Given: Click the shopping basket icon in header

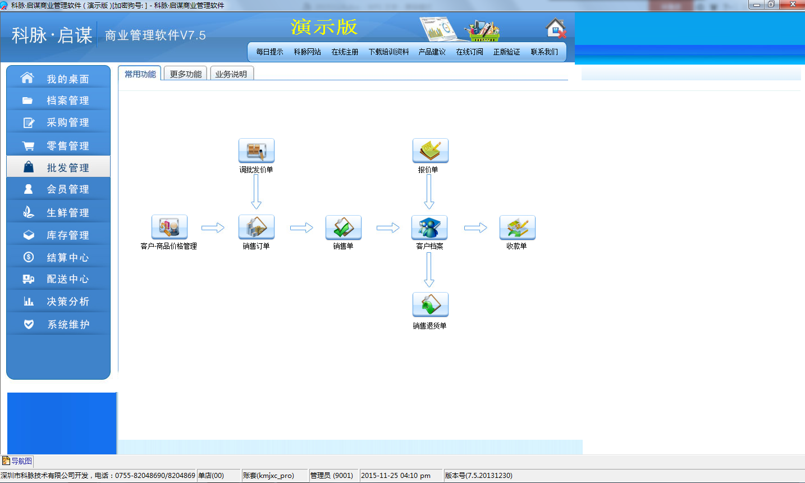Looking at the screenshot, I should (x=482, y=30).
